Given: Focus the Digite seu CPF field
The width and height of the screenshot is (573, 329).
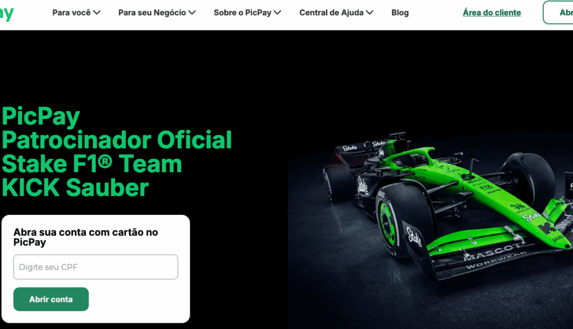Looking at the screenshot, I should 96,267.
